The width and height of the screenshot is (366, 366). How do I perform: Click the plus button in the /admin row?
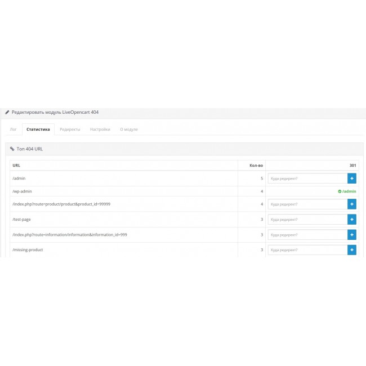point(352,178)
